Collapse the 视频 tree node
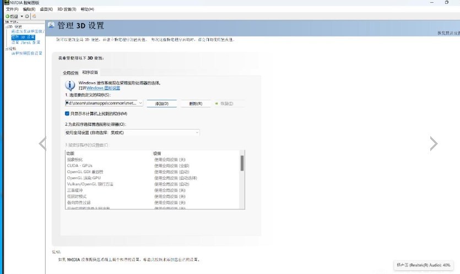 coord(7,49)
